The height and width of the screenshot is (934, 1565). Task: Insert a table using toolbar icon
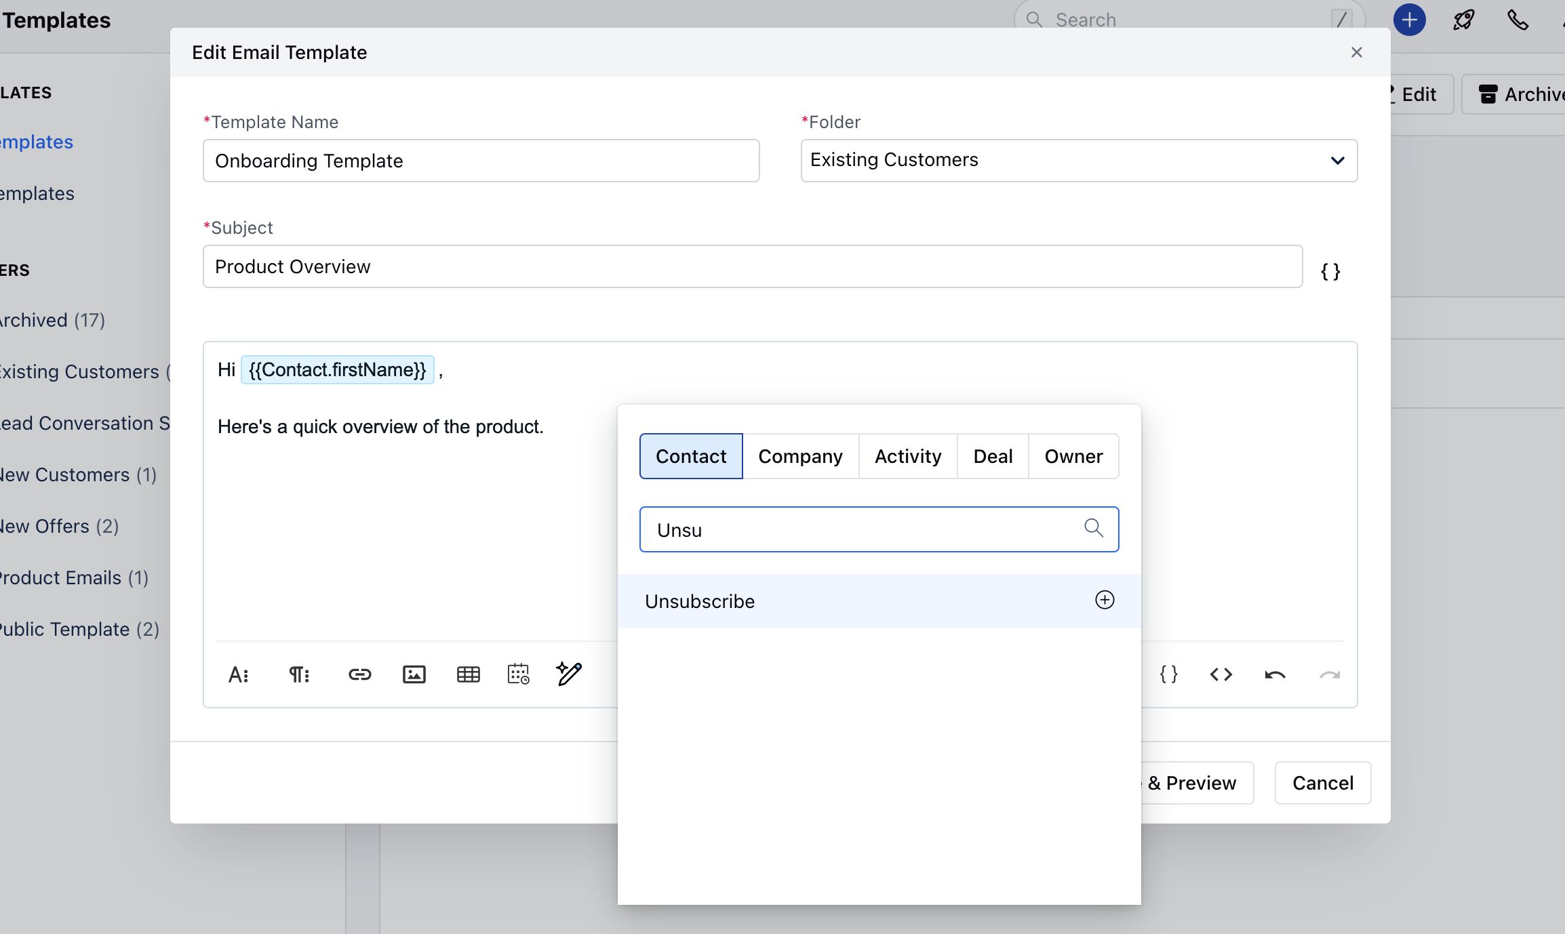[x=468, y=674]
